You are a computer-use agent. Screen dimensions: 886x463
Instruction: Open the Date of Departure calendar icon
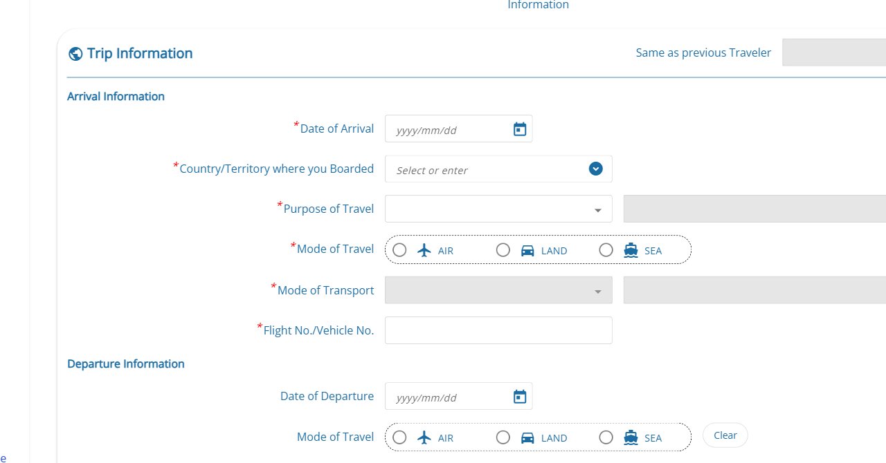[519, 396]
